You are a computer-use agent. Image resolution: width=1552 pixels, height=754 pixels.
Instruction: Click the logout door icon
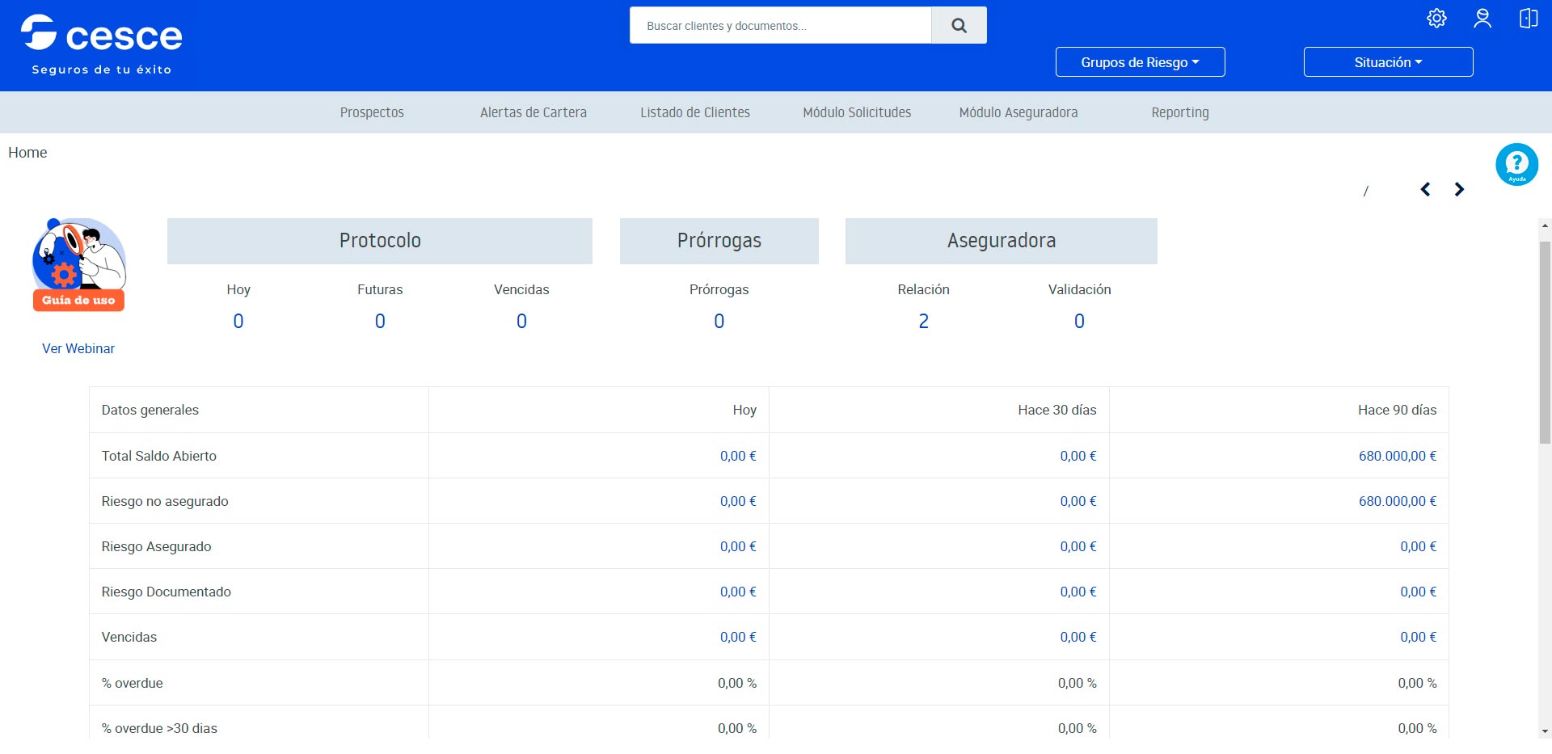click(x=1528, y=19)
